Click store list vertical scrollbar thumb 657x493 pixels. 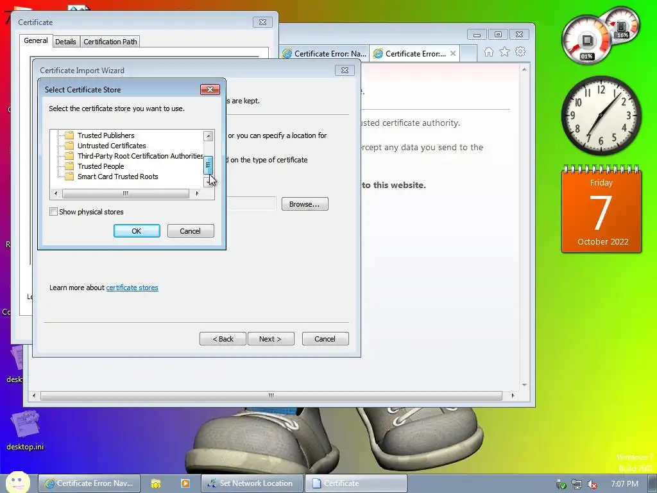click(x=209, y=165)
